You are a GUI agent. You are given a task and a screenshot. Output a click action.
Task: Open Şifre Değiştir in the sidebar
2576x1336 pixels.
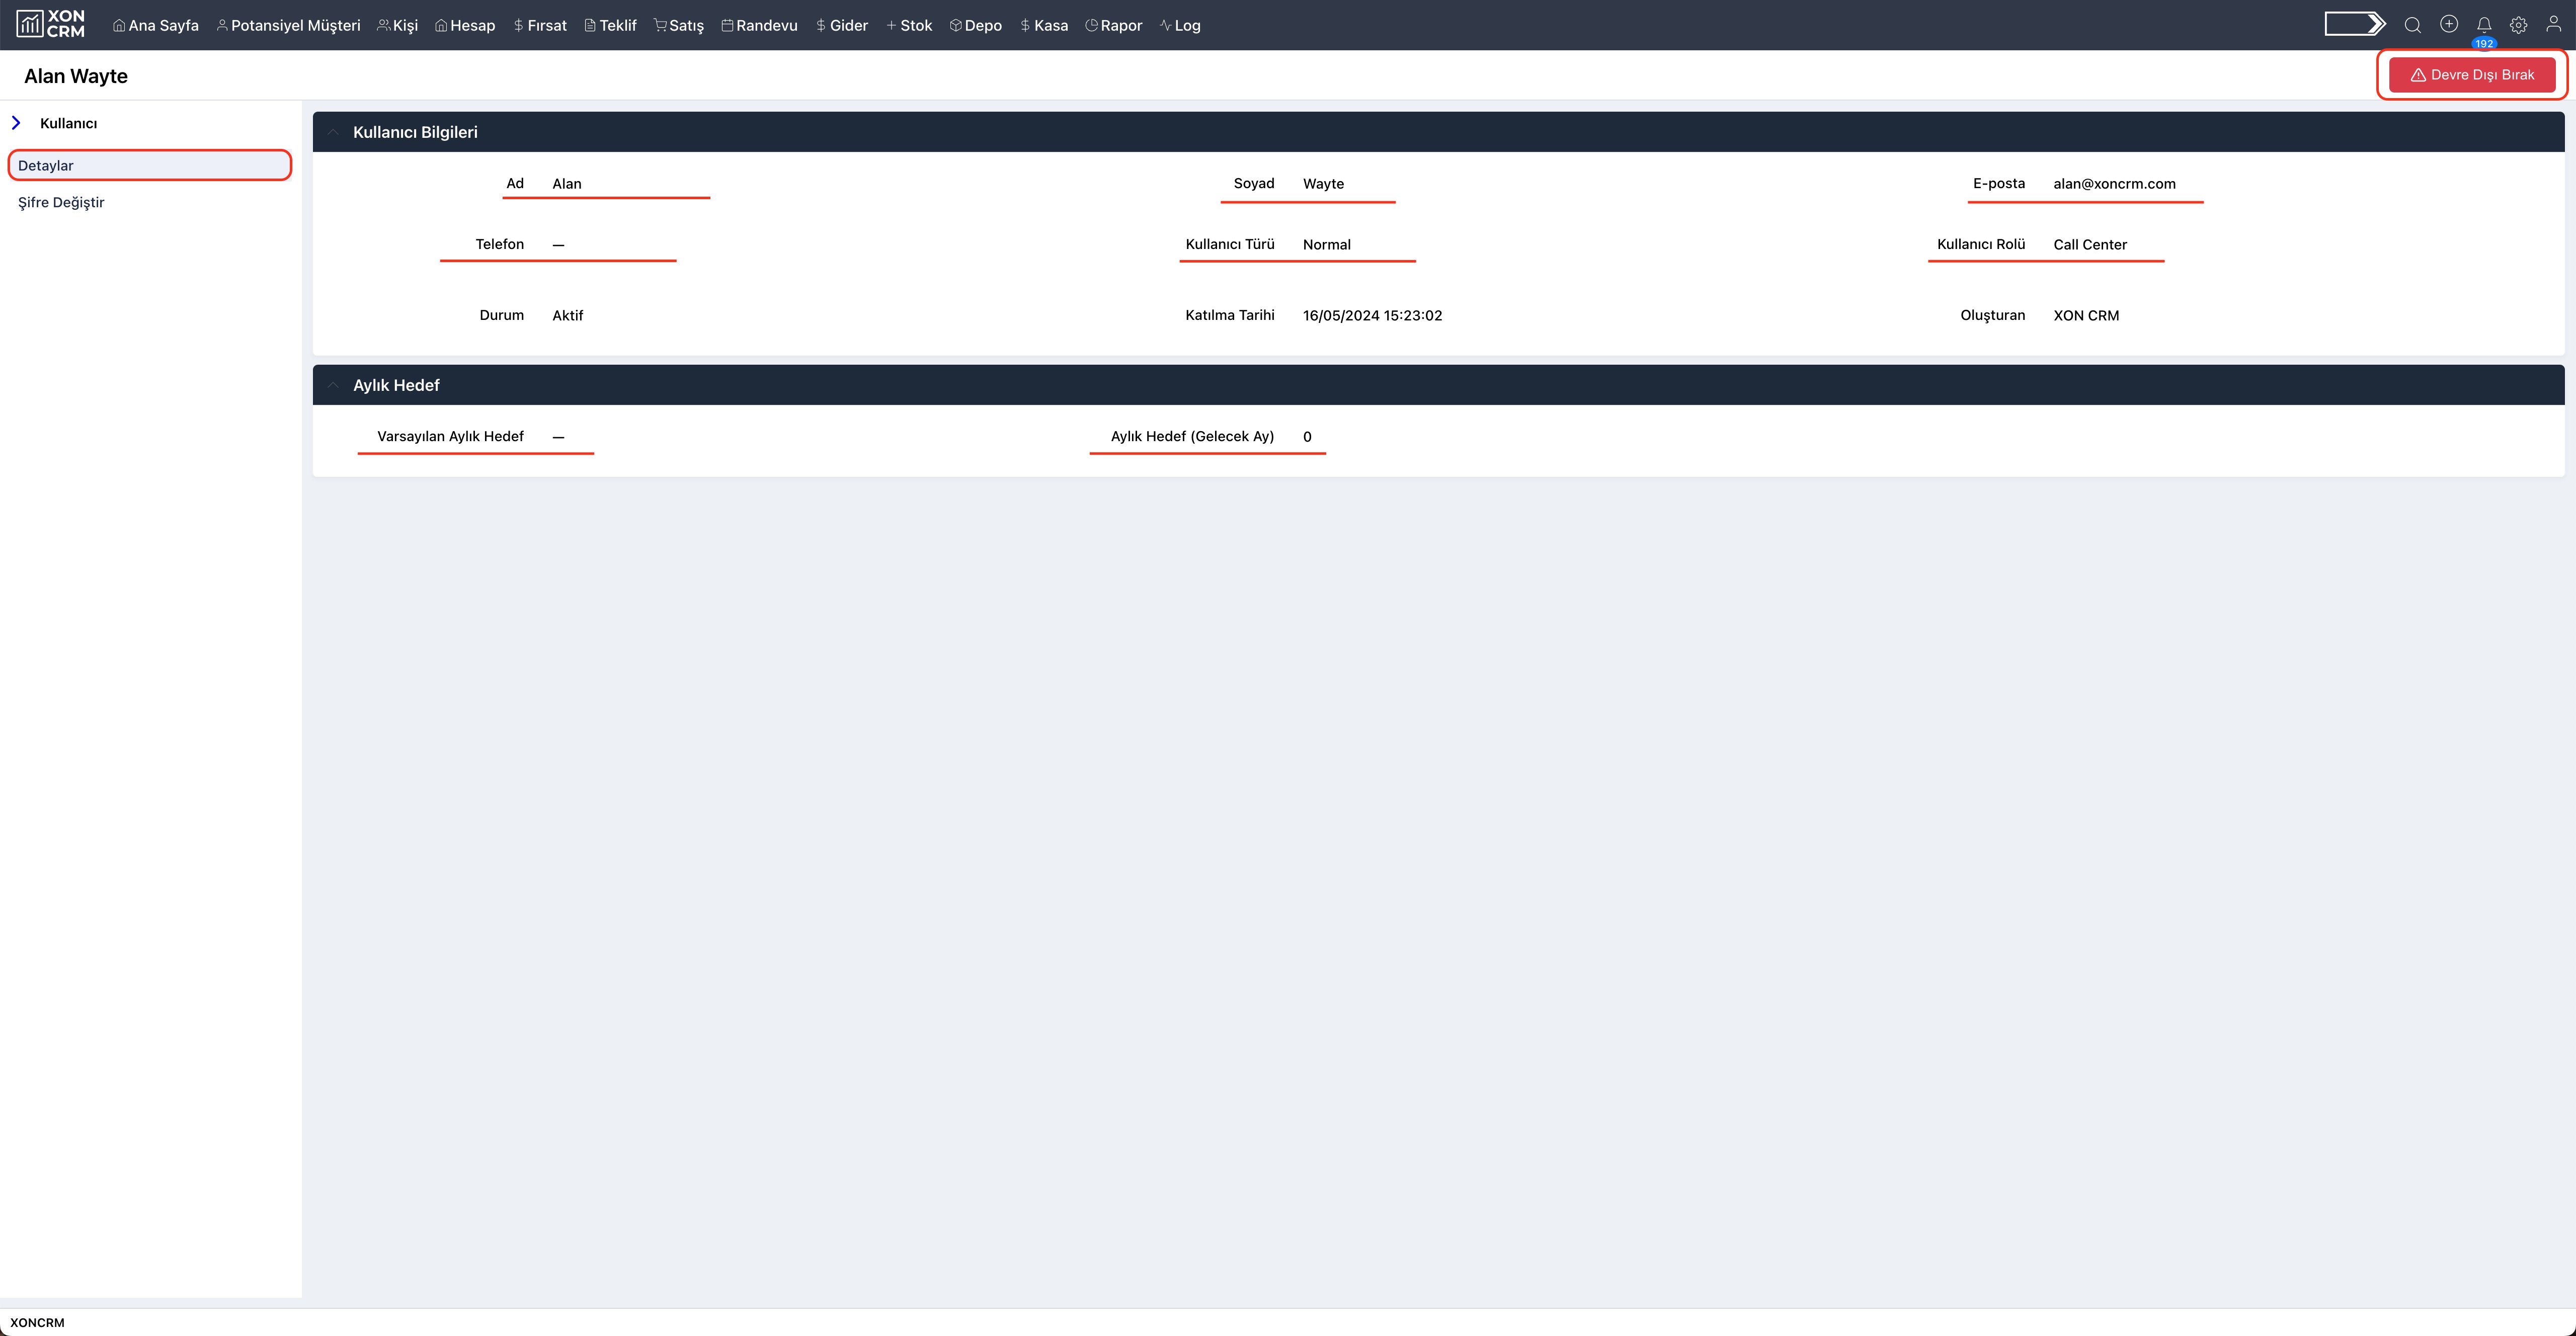coord(61,202)
